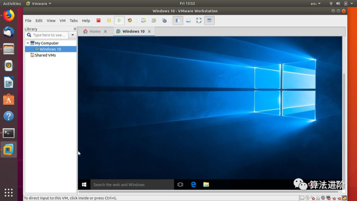Open LibreOffice Writer from the dock
357x201 pixels.
coord(9,82)
